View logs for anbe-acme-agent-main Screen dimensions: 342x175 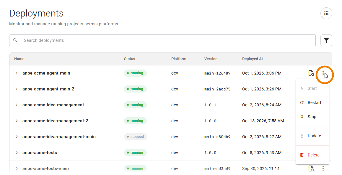point(311,73)
